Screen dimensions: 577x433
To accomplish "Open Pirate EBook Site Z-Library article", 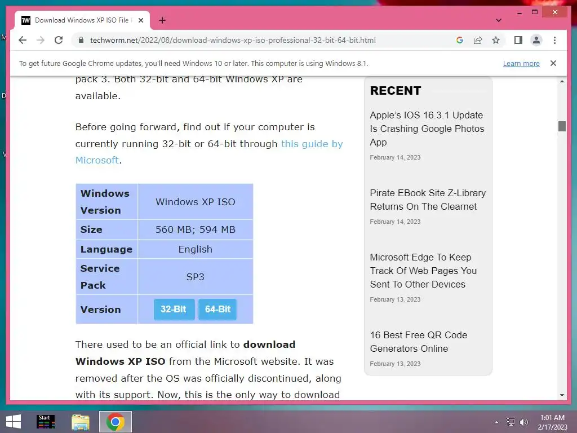I will (428, 200).
